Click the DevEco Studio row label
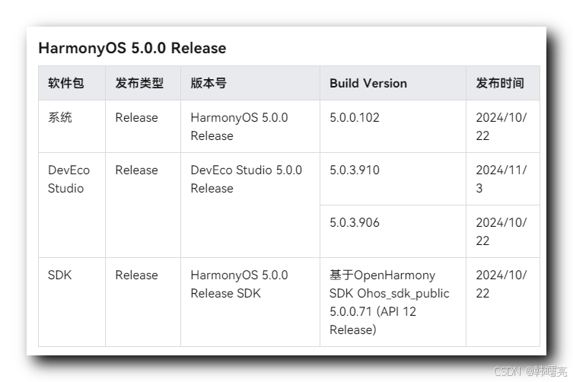 (x=65, y=179)
